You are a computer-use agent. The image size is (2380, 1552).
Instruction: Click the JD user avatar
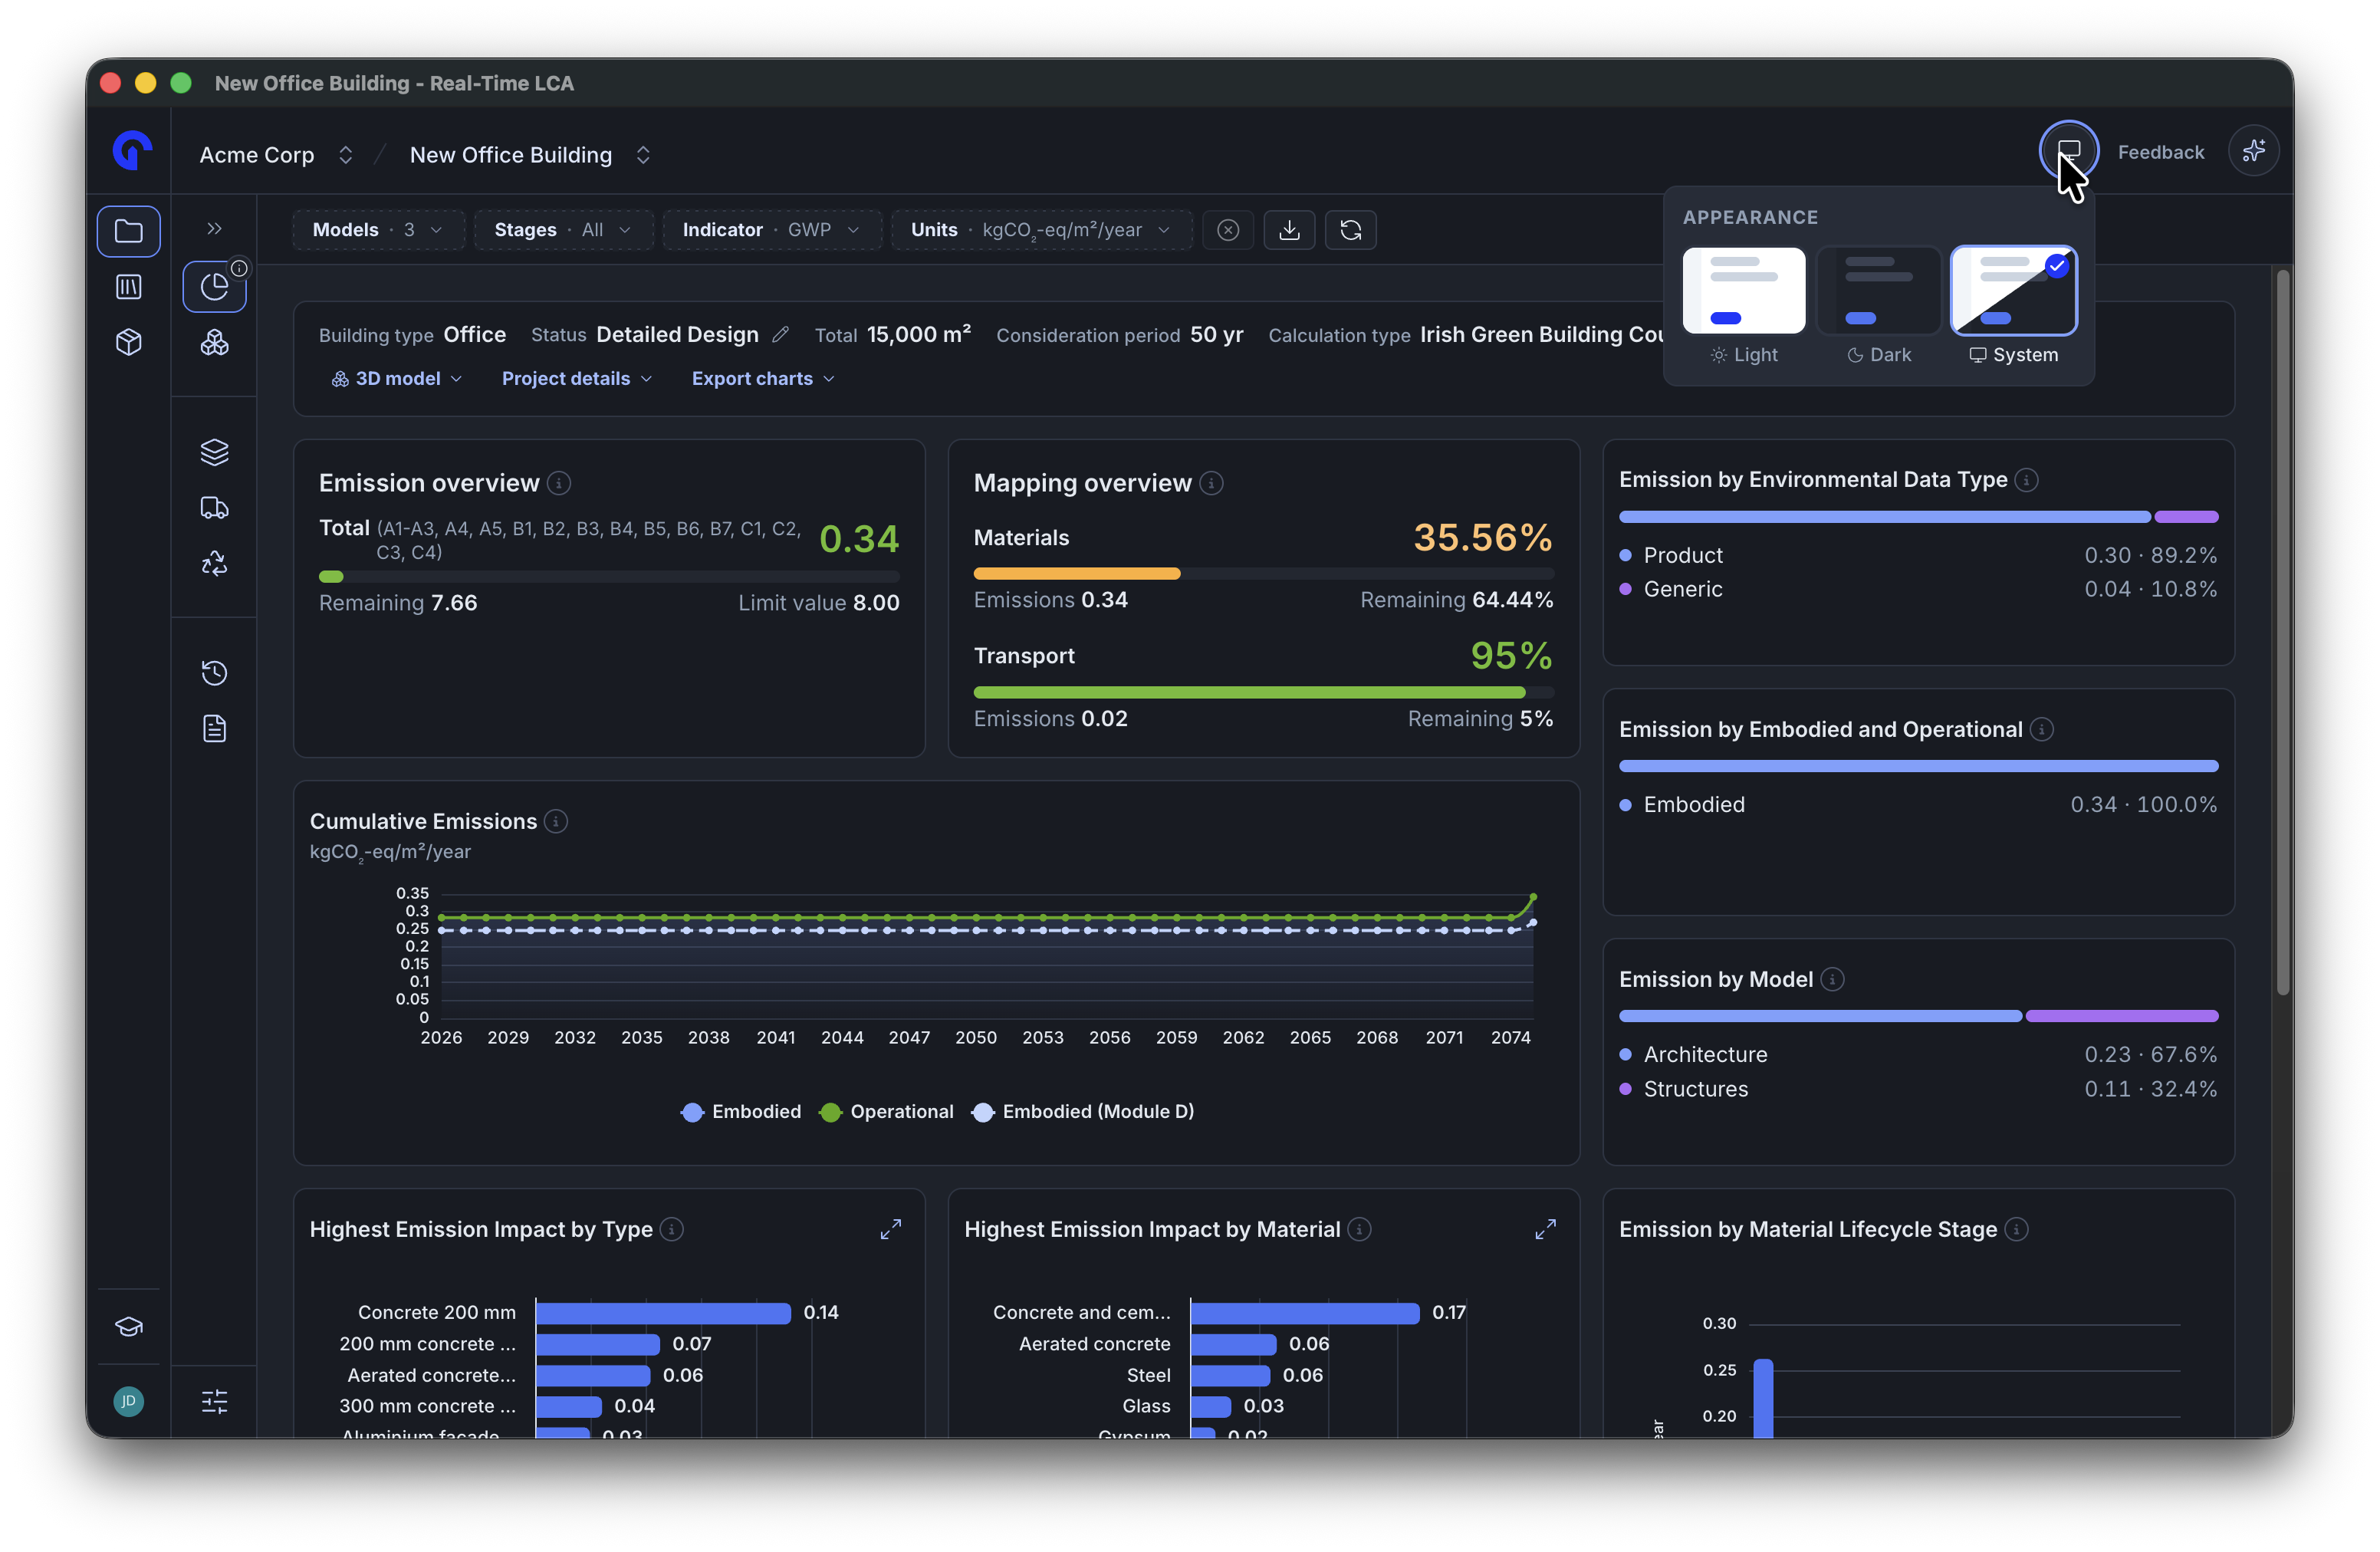tap(129, 1401)
